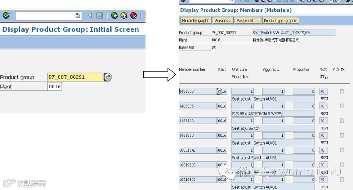The image size is (353, 190).
Task: Select the Plant field 0016 on Initial Screen
Action: click(x=55, y=87)
